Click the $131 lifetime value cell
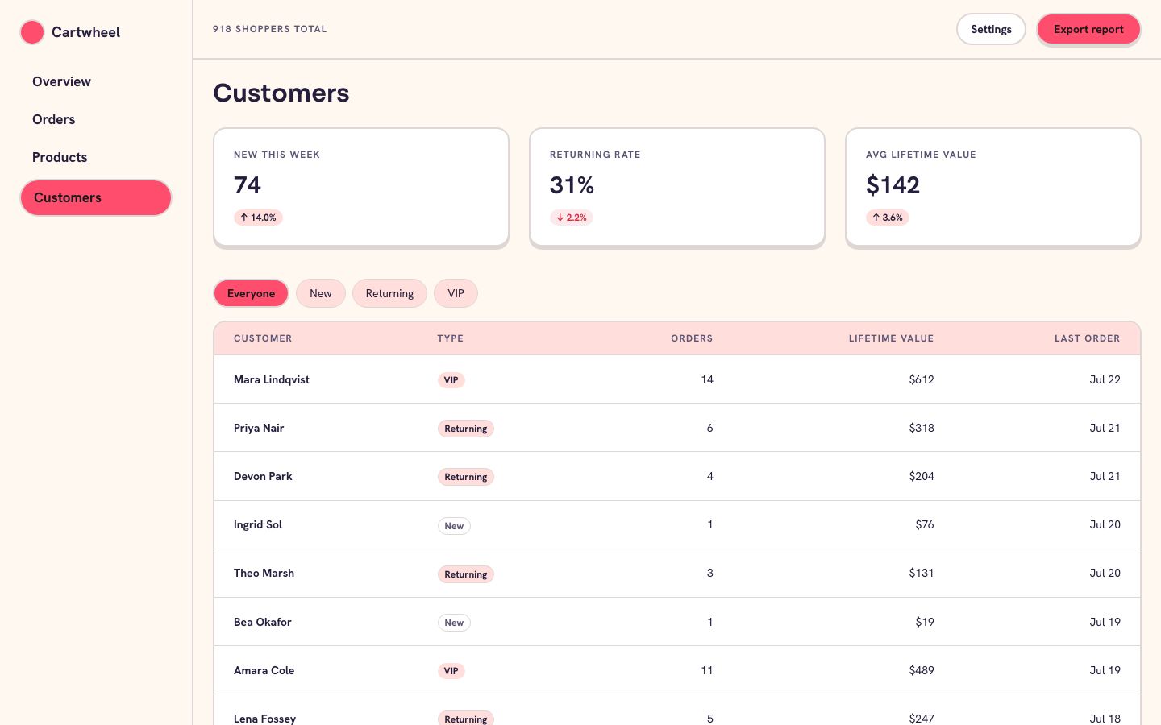This screenshot has width=1161, height=725. click(x=922, y=573)
